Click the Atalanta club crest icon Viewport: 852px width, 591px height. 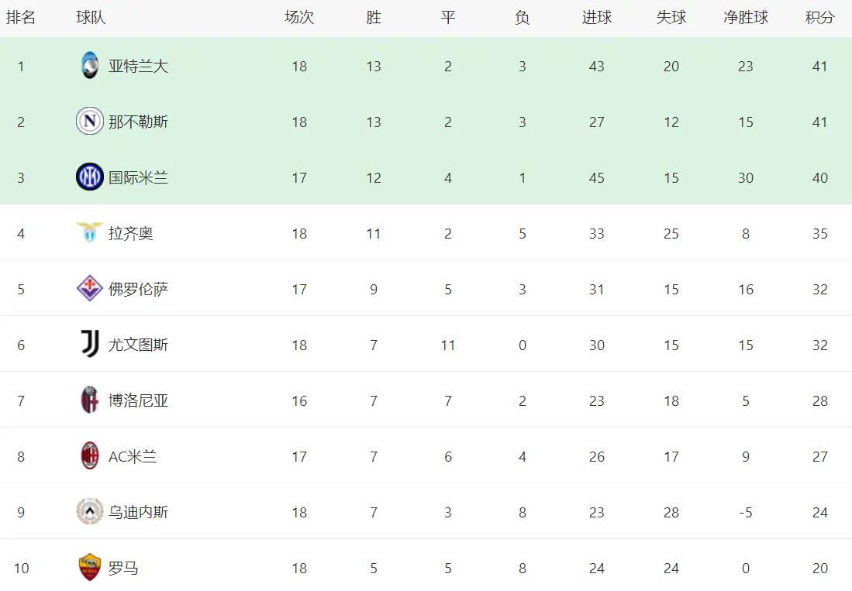click(90, 66)
